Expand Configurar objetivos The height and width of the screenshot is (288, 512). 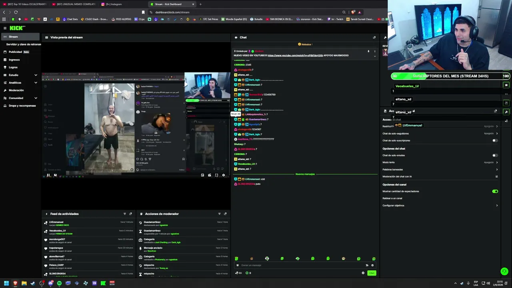coord(440,206)
